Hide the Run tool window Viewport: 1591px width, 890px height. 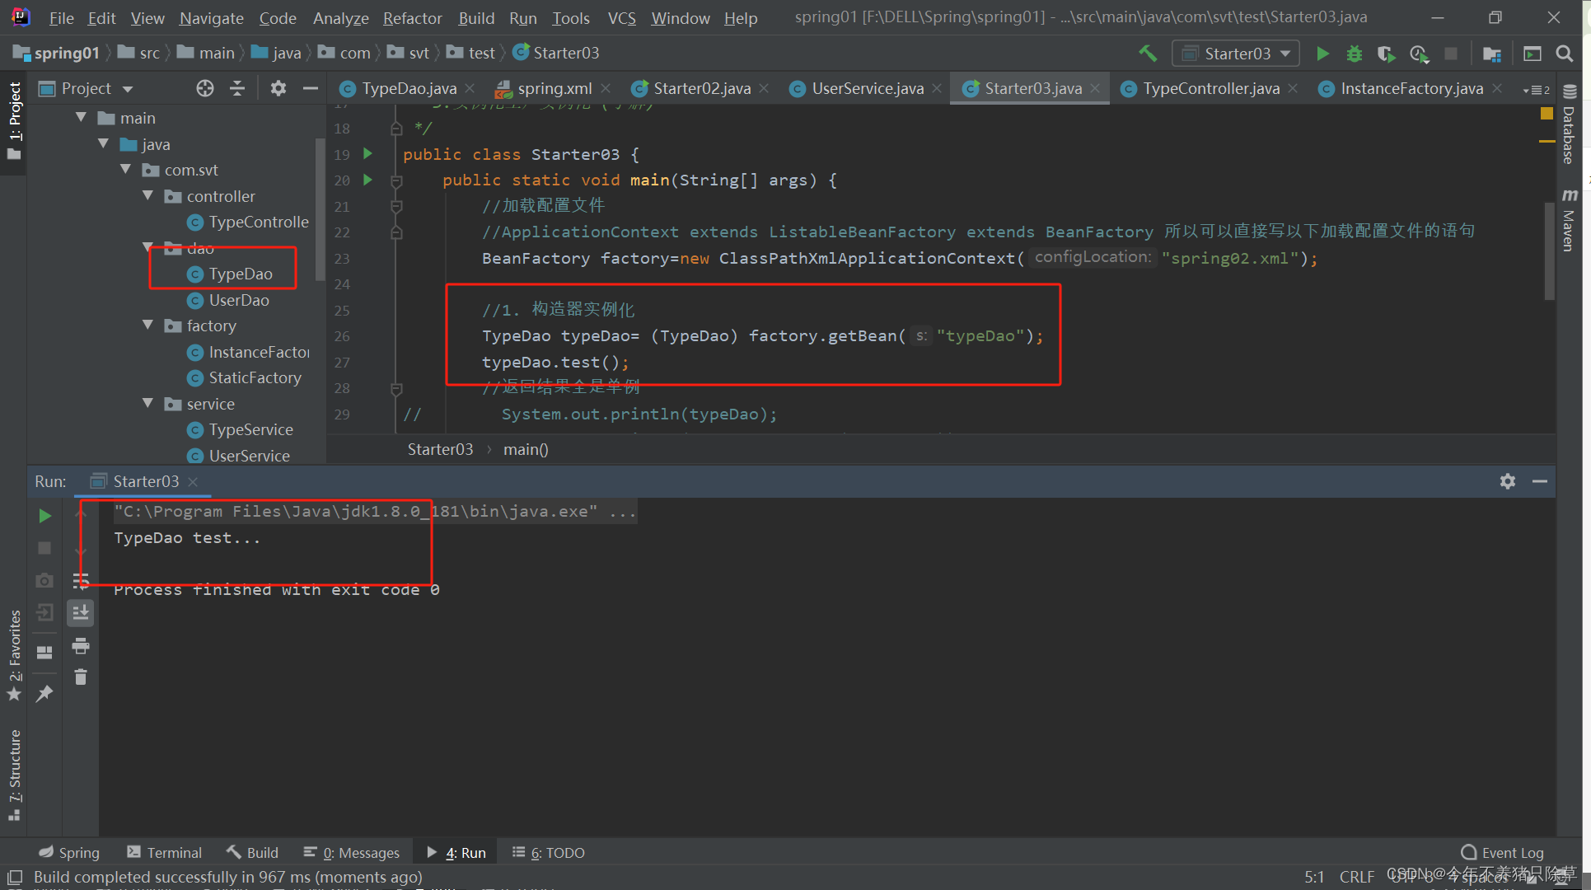1540,481
